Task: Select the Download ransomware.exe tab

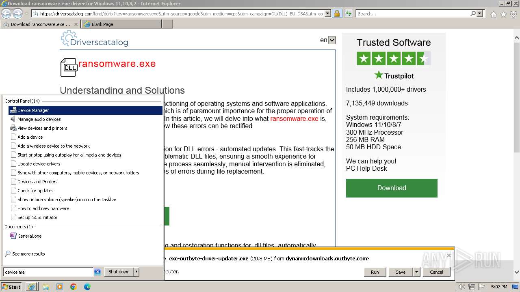Action: click(x=40, y=24)
